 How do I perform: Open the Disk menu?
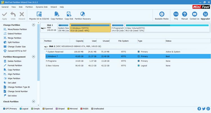pyautogui.click(x=21, y=7)
